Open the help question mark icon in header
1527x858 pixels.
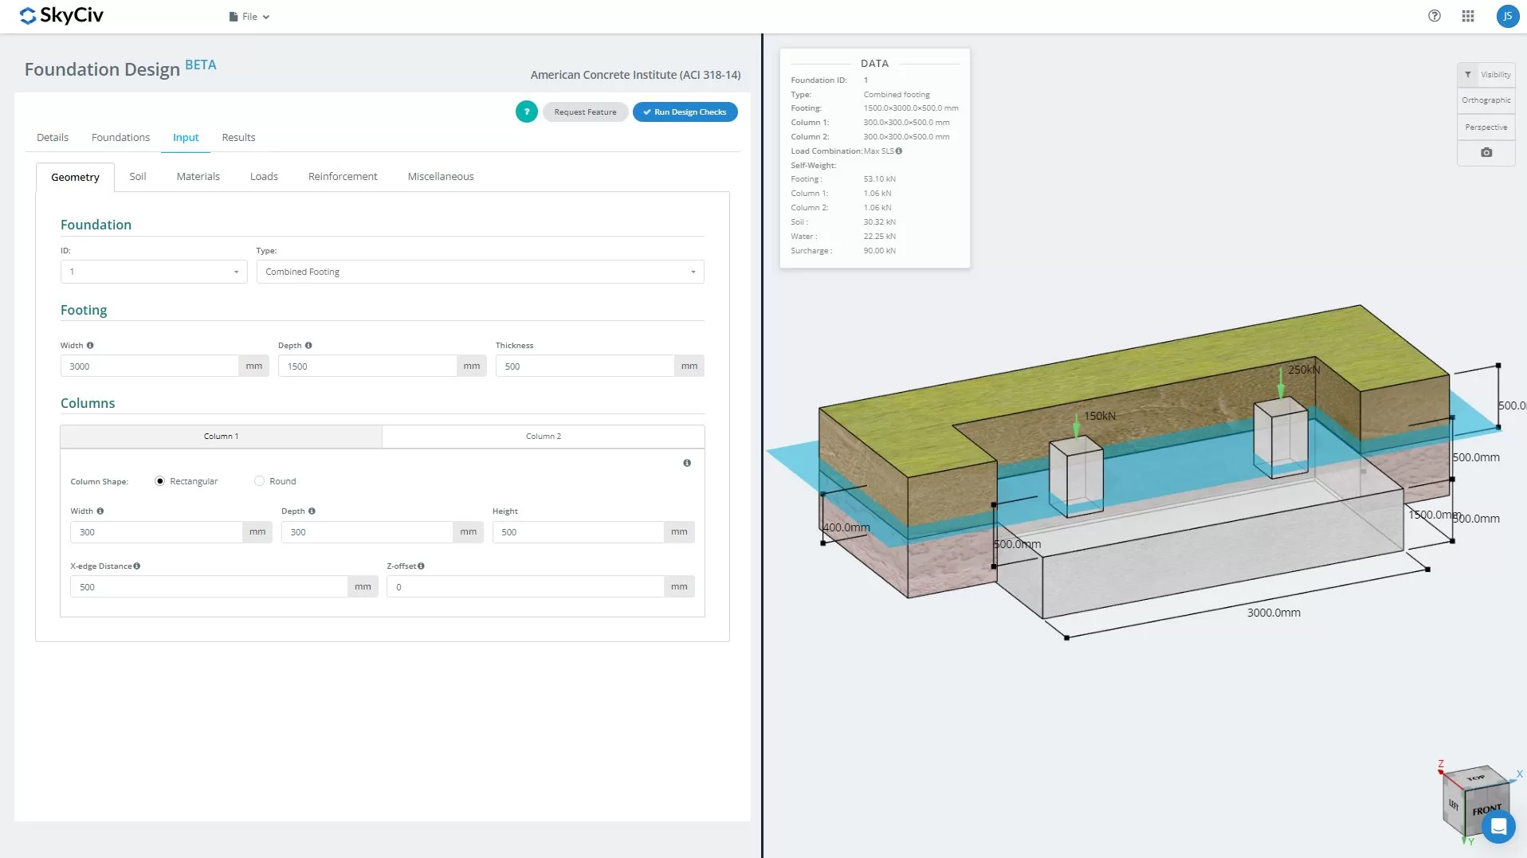pyautogui.click(x=1435, y=16)
